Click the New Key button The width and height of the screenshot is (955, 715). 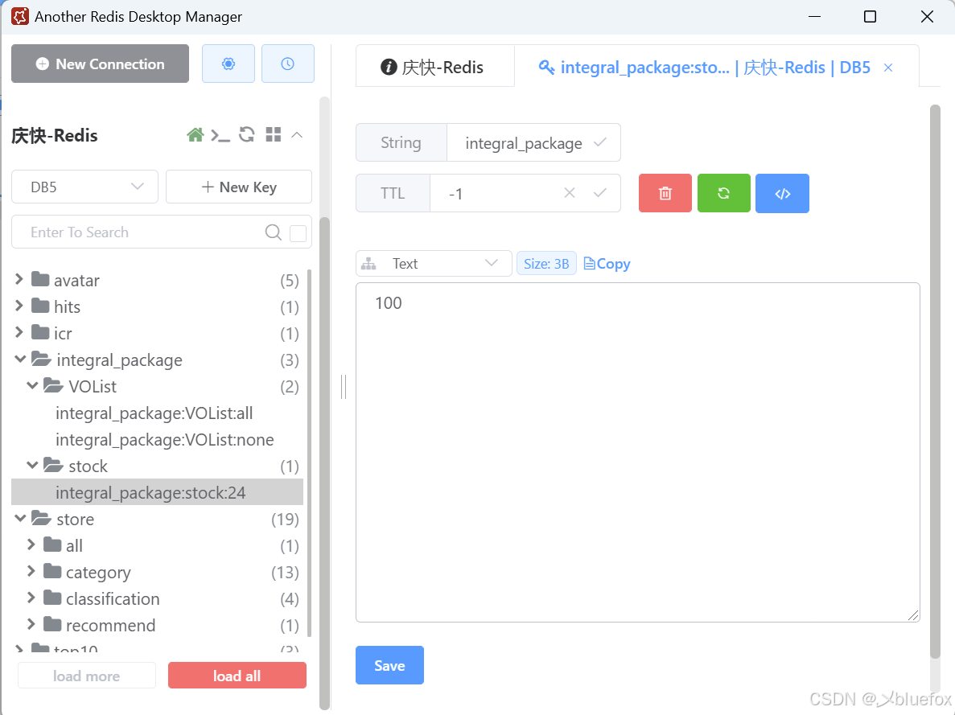[239, 187]
